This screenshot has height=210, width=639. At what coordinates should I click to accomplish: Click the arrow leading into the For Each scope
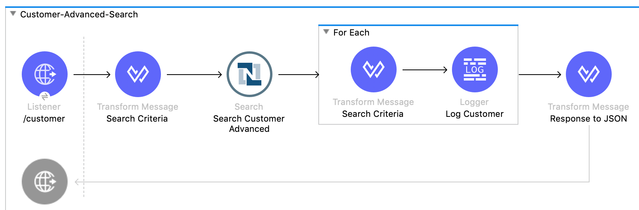click(x=299, y=74)
